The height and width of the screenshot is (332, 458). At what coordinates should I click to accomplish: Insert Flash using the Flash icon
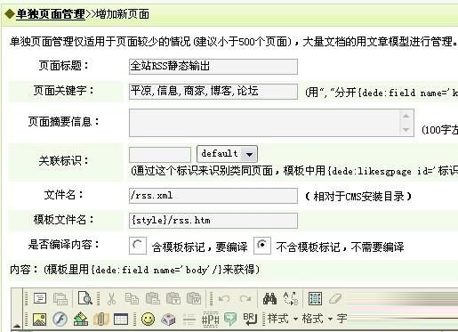[x=60, y=320]
